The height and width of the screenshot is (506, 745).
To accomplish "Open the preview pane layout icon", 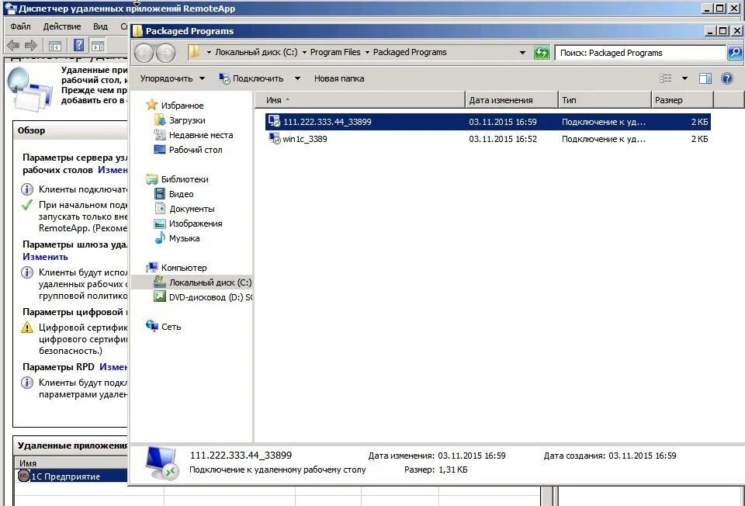I will click(x=704, y=78).
